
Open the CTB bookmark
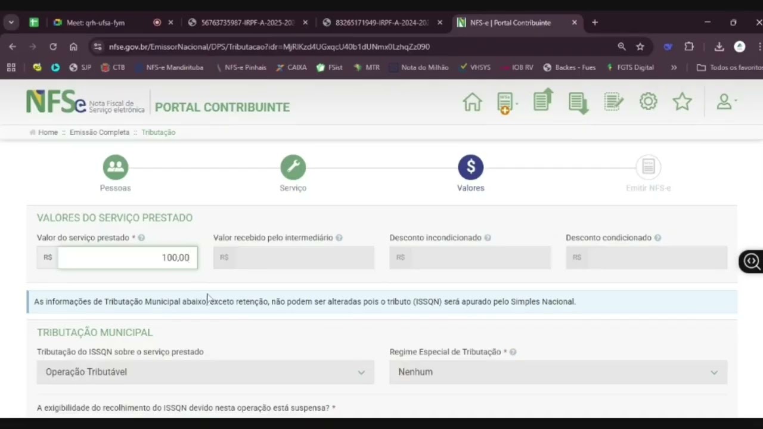coord(113,67)
